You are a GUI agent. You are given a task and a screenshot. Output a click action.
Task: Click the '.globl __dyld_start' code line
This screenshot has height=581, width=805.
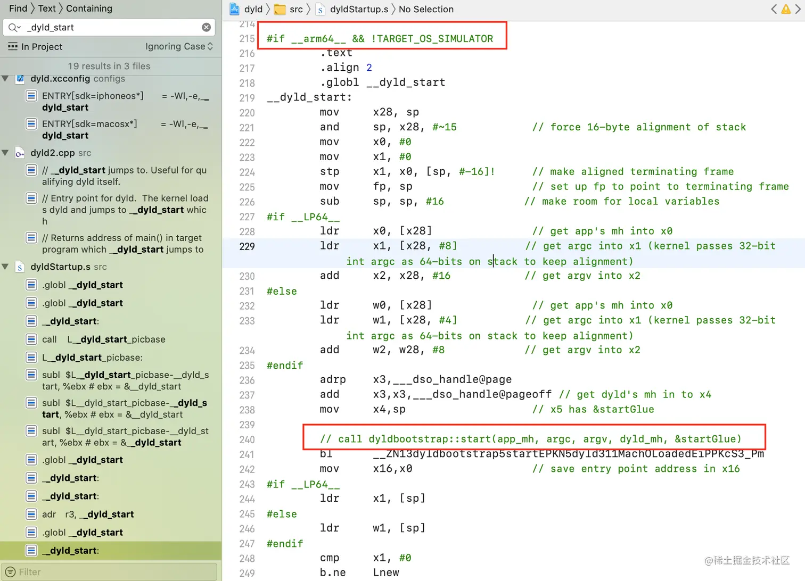382,82
